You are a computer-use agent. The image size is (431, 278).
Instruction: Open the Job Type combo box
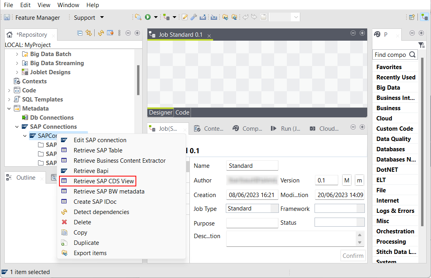(x=252, y=208)
